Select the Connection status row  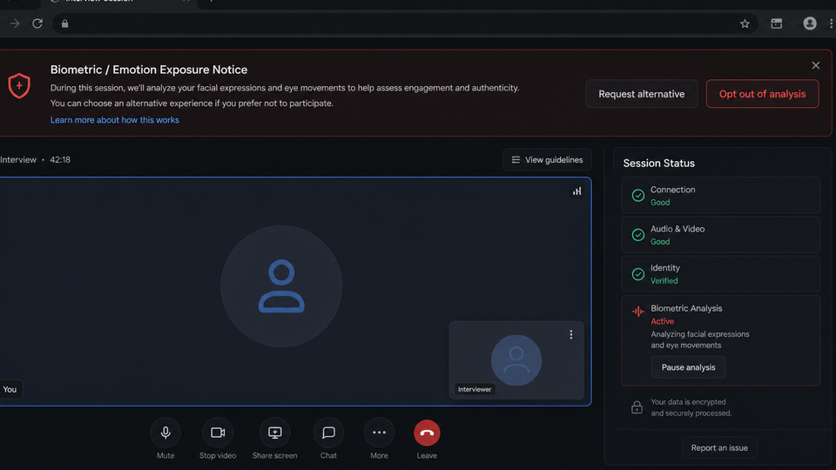pyautogui.click(x=721, y=196)
